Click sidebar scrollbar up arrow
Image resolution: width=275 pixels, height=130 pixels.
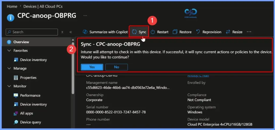[x=73, y=40]
